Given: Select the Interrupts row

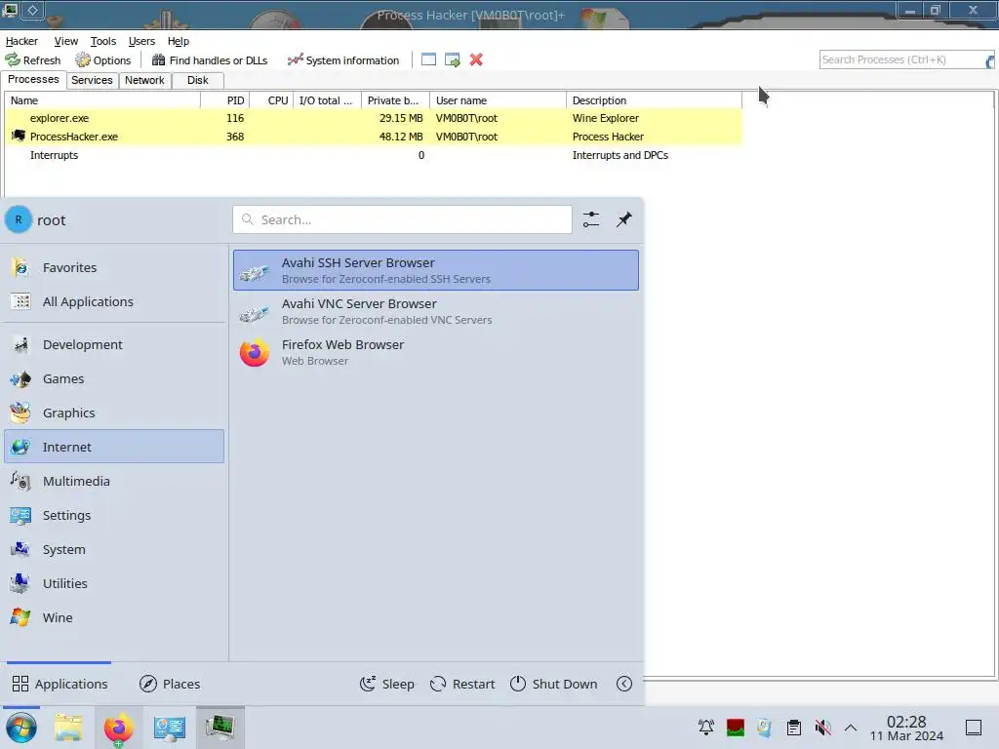Looking at the screenshot, I should (374, 155).
